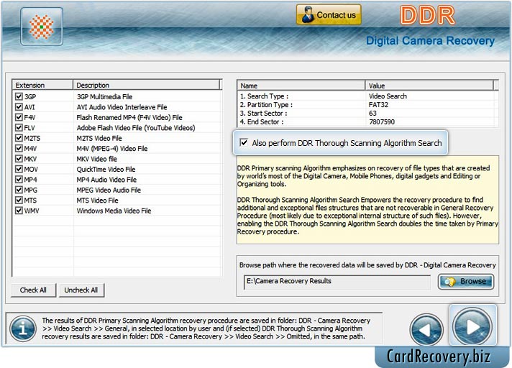512x368 pixels.
Task: Toggle the MTS extension checkbox
Action: 19,201
